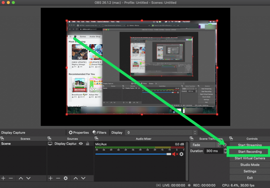Remove selected scene with minus icon
The width and height of the screenshot is (270, 188).
pos(11,178)
